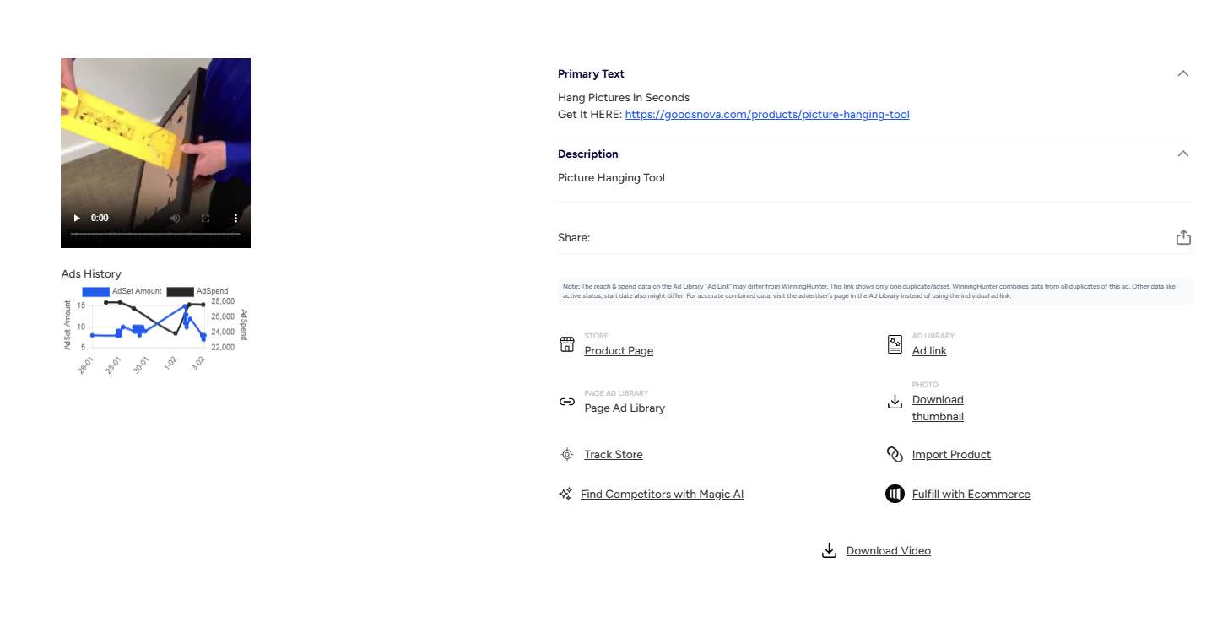Open the Product Page link
The image size is (1228, 627).
[x=619, y=351]
